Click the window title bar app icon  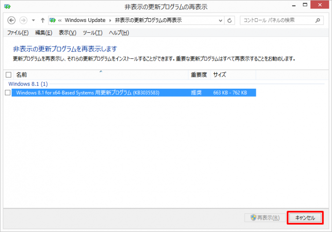[7, 7]
